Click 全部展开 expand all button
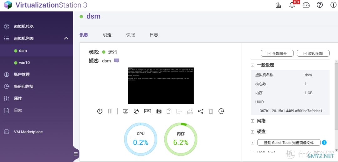The image size is (338, 162). (x=277, y=54)
